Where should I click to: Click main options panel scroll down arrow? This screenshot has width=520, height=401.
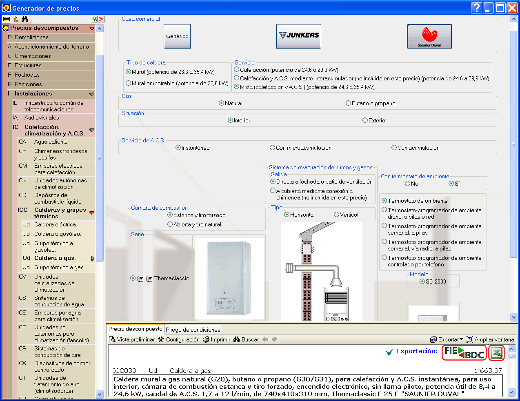pos(513,317)
